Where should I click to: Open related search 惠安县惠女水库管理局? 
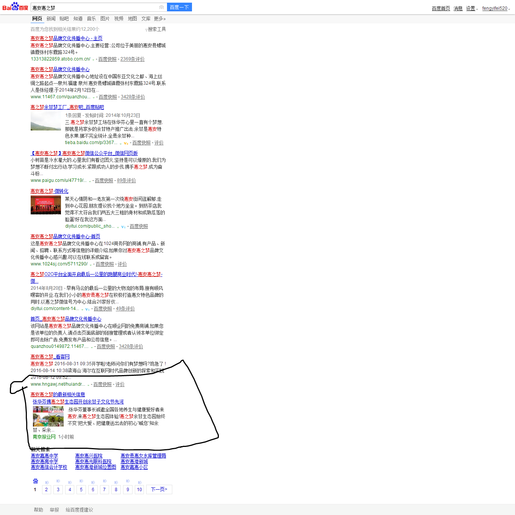click(x=144, y=456)
